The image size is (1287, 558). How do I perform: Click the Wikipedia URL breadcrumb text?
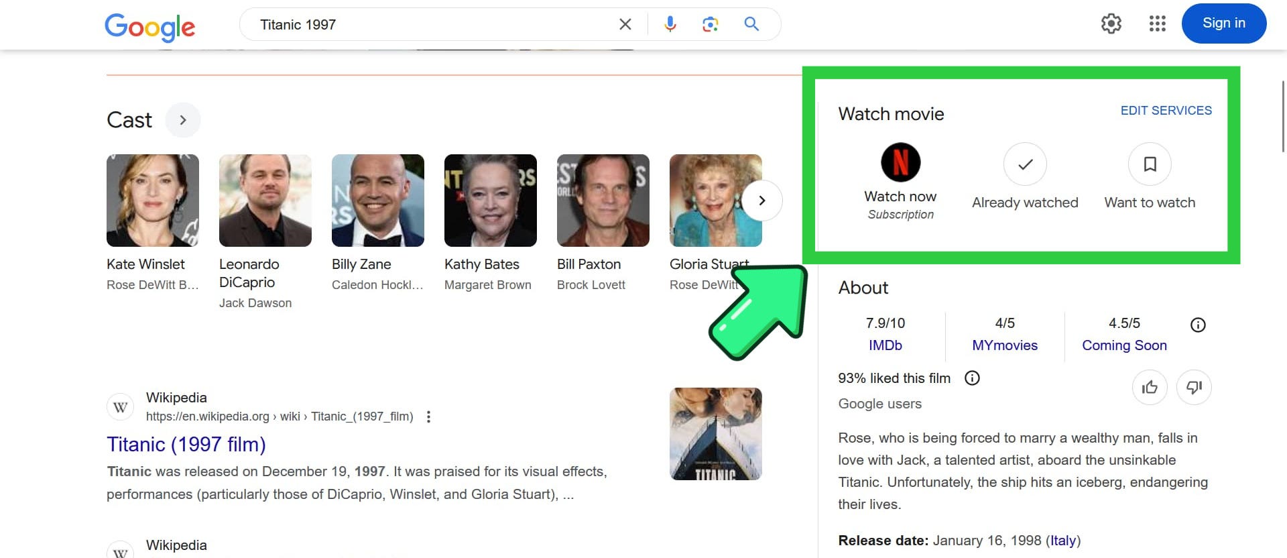point(280,416)
